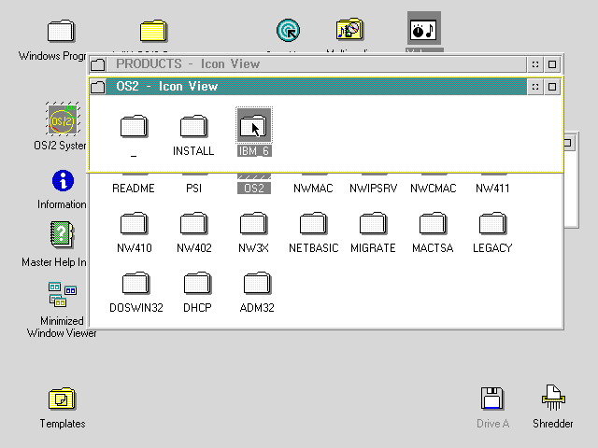Hide the OS2 Icon View window

point(535,87)
